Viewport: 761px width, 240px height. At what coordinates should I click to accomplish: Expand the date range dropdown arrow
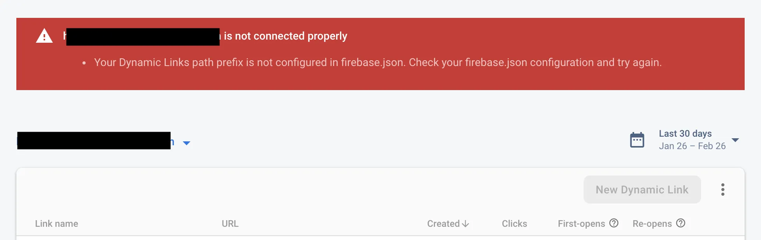coord(735,140)
